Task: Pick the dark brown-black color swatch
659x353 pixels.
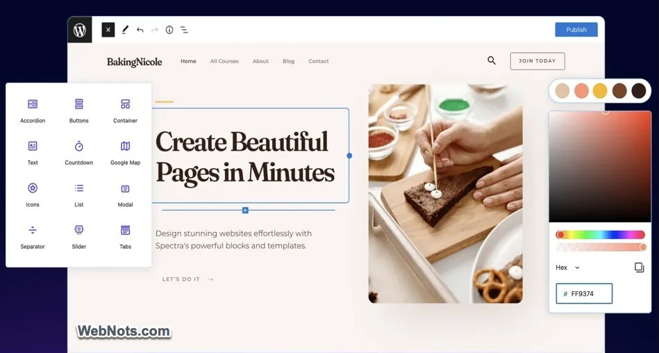Action: point(639,91)
